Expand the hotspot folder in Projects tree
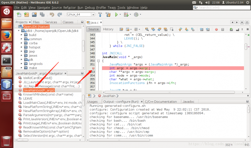 click(21, 47)
